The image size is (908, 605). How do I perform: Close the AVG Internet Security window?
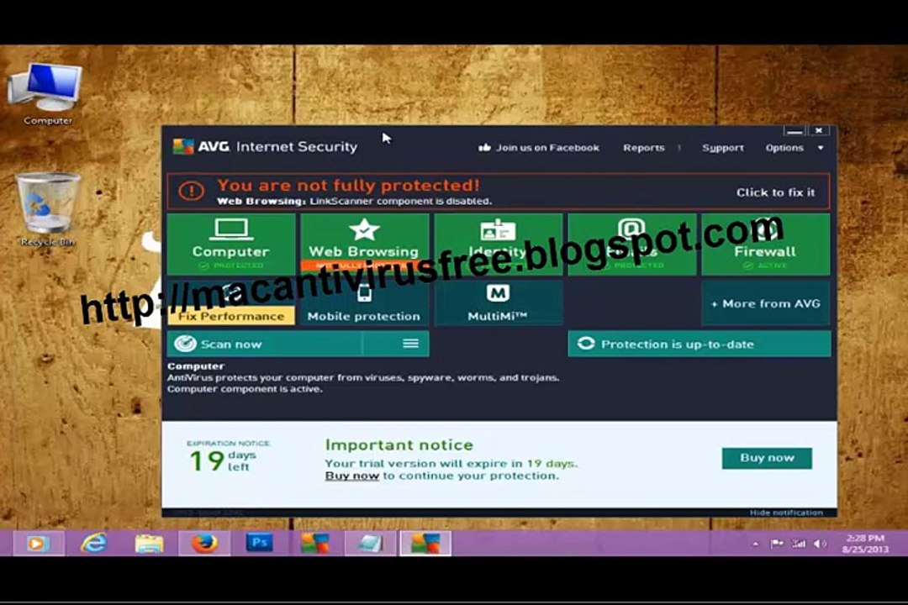tap(819, 131)
